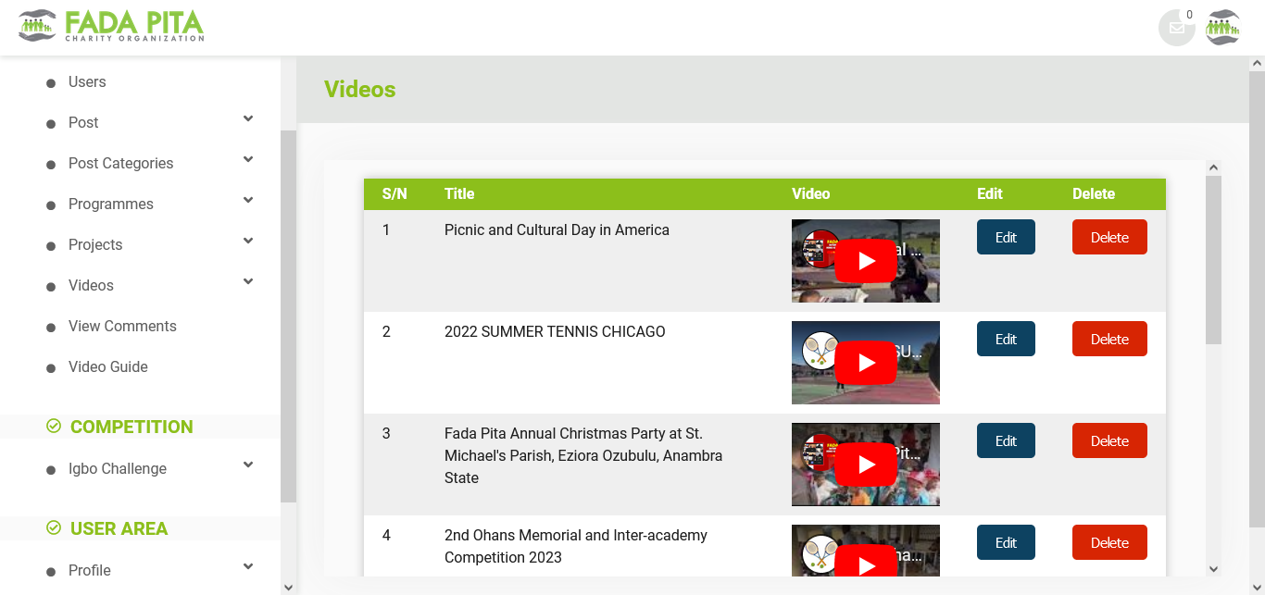Click the Fada Pita logo in header
Viewport: 1265px width, 595px height.
(x=111, y=26)
